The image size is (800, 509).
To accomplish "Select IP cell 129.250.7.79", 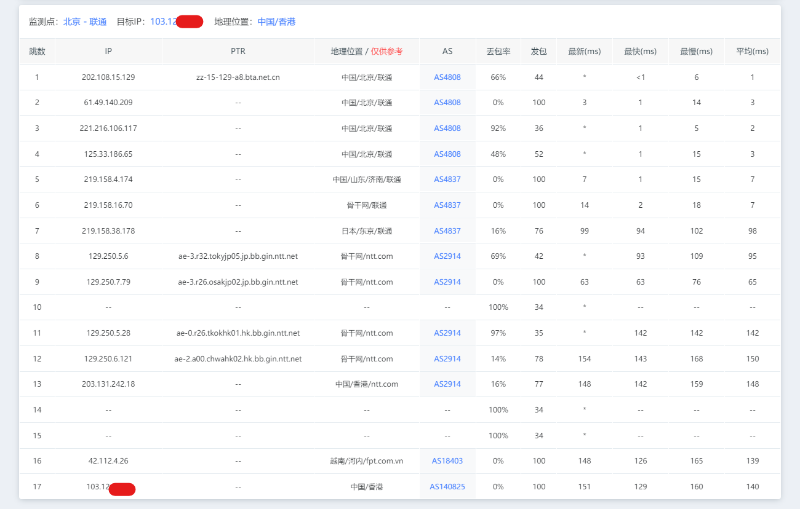I will click(108, 282).
